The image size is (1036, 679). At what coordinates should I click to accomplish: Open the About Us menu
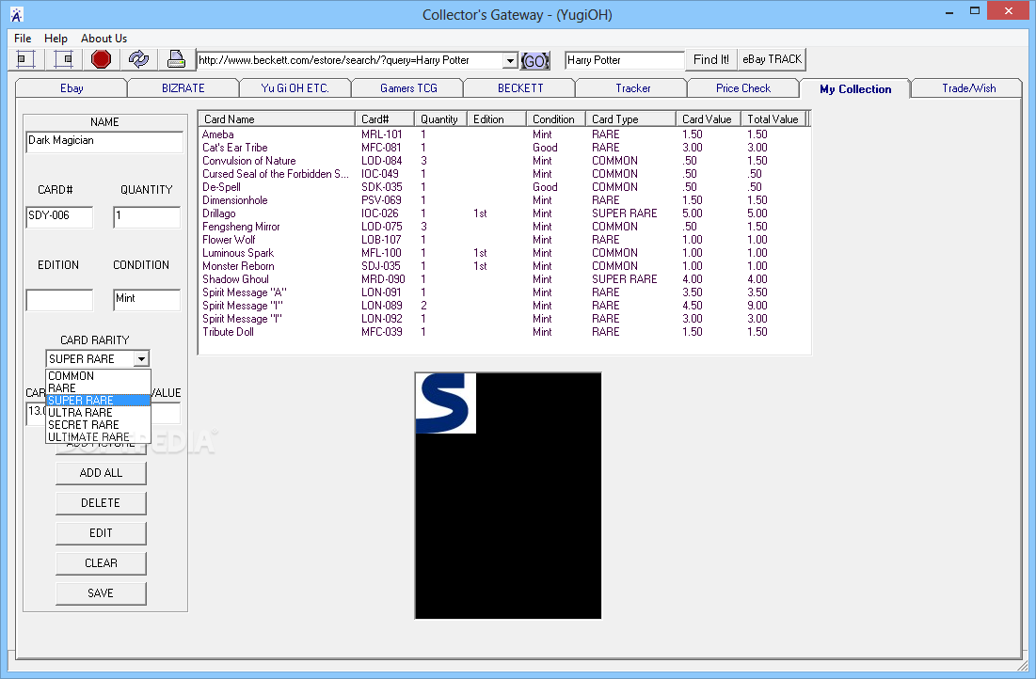104,39
